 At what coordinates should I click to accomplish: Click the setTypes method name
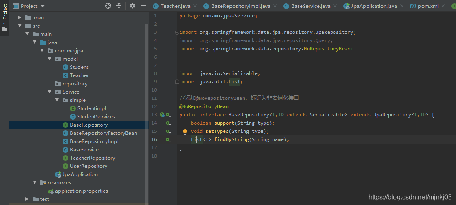point(217,132)
